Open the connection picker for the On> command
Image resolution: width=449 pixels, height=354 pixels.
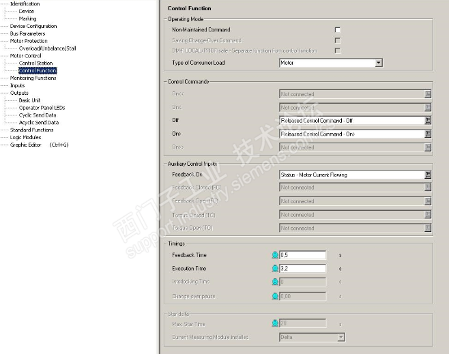[x=428, y=134]
